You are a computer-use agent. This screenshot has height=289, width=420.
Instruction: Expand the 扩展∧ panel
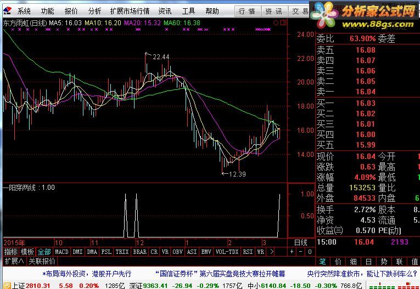tap(14, 261)
